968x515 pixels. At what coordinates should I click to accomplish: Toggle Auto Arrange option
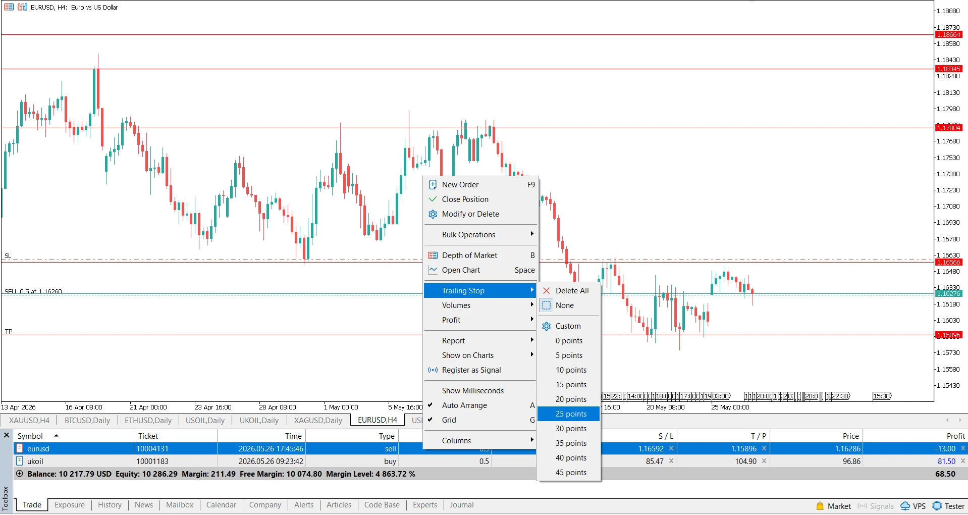tap(480, 405)
